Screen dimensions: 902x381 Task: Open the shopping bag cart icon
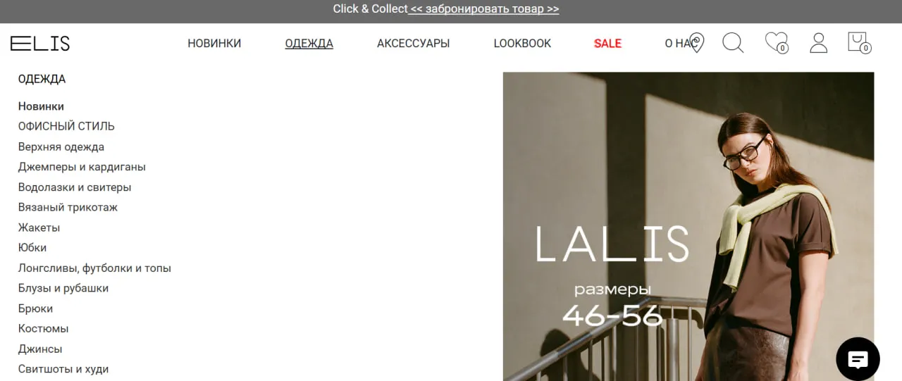point(859,43)
